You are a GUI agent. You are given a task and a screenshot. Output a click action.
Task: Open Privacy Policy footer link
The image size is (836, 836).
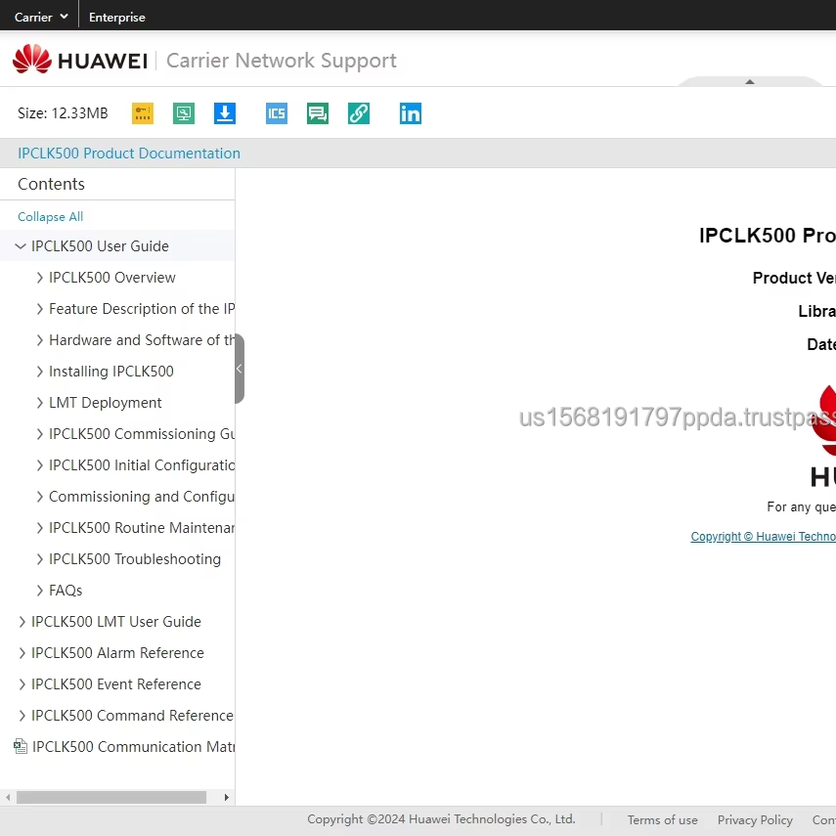tap(755, 819)
